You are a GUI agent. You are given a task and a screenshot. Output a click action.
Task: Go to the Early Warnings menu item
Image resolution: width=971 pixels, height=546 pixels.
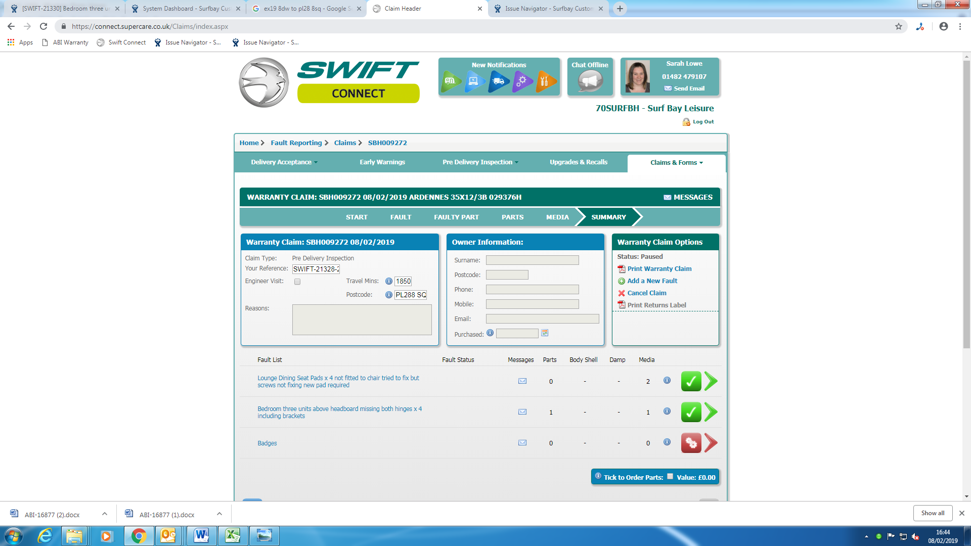[382, 162]
